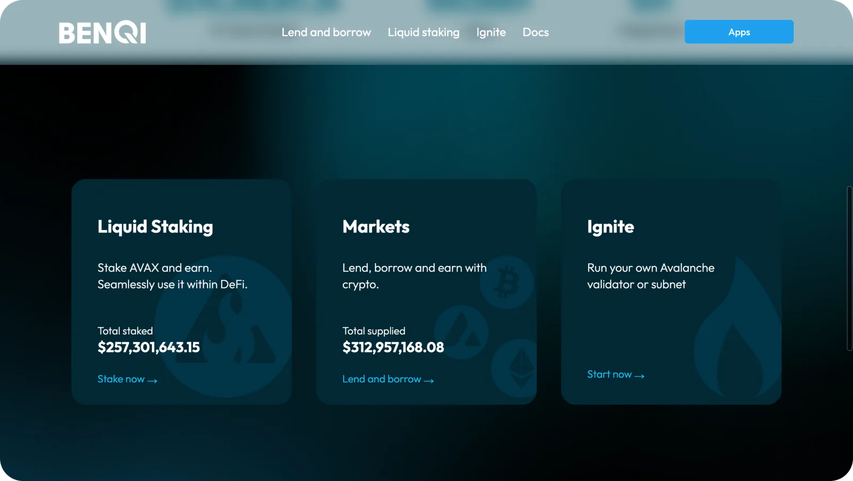Click the page vertical scrollbar
This screenshot has width=853, height=481.
tap(849, 268)
